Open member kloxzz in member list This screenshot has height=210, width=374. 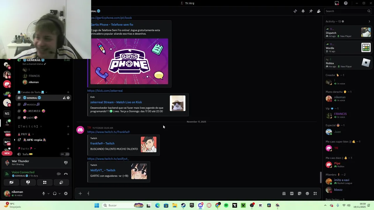coord(348,190)
